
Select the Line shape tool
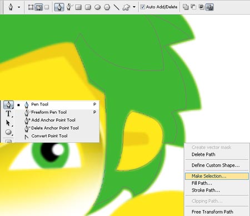pos(116,7)
